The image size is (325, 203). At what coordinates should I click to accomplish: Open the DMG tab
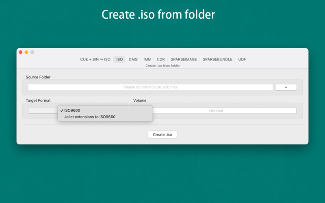[133, 59]
